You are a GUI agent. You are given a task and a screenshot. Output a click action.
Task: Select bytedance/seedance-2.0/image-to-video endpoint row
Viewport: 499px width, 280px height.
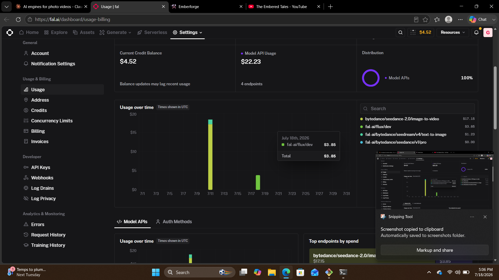pos(417,119)
